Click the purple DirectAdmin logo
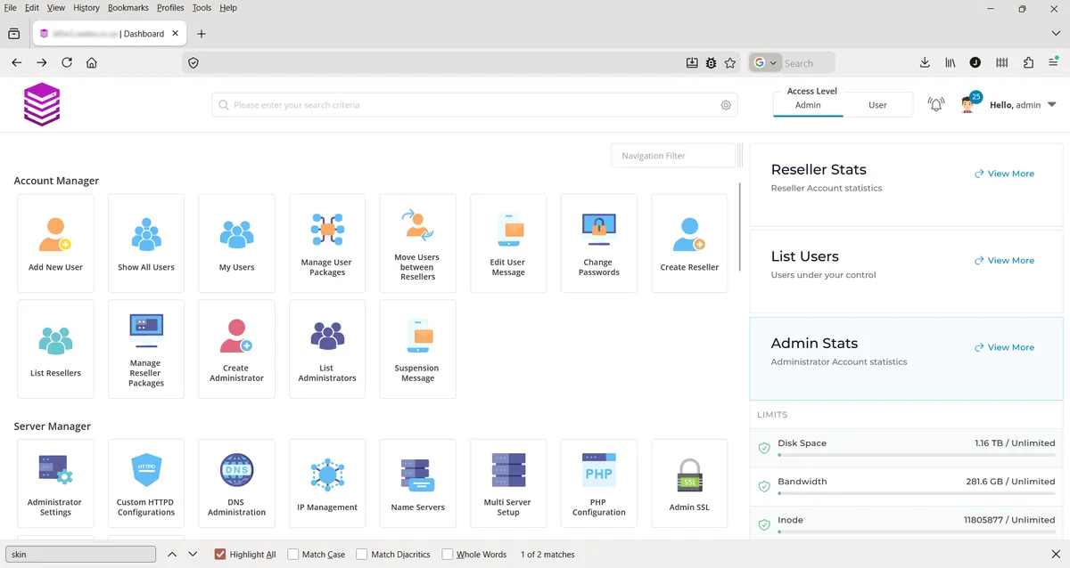 click(x=42, y=104)
